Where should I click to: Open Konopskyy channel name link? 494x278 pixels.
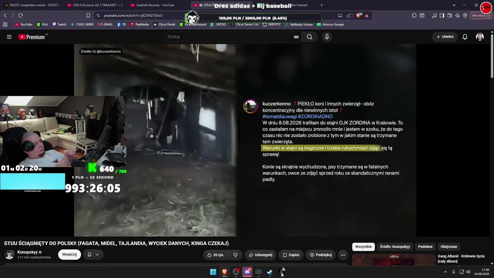(x=27, y=252)
